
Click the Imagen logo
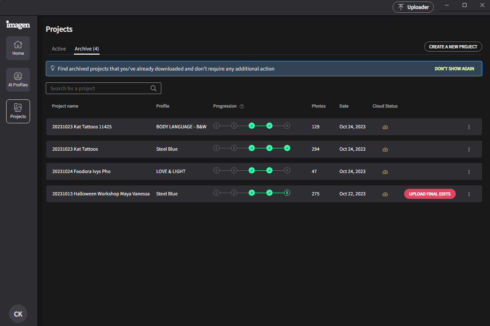click(18, 25)
